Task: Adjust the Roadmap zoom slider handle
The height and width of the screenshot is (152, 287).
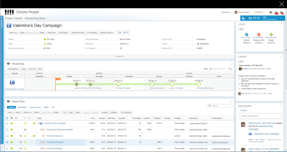Action: click(x=210, y=69)
